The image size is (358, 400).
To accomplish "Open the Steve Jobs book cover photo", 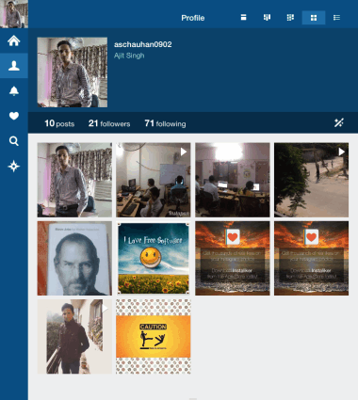I will coord(74,258).
